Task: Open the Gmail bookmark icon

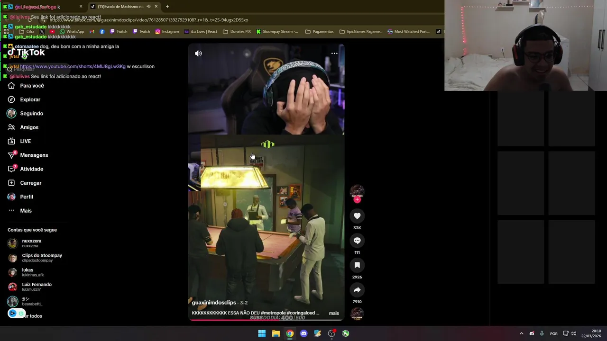Action: [92, 32]
